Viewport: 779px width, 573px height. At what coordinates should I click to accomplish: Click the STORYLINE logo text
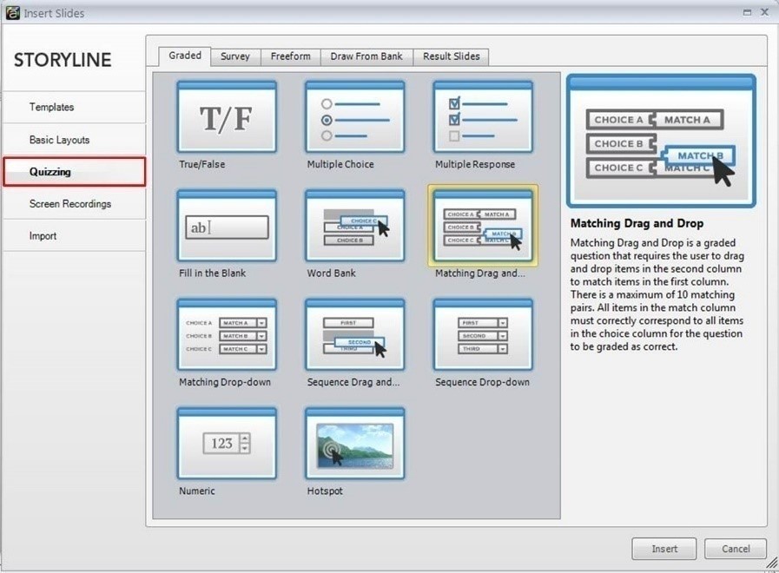63,60
